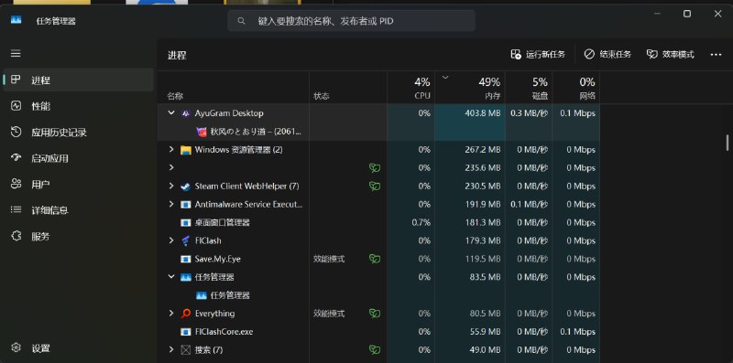Select the 桌面窗口管理器 process row
The height and width of the screenshot is (363, 733).
378,222
